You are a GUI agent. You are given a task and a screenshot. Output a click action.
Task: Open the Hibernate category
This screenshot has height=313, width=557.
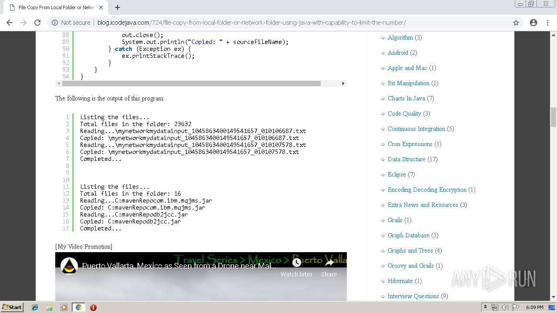(x=400, y=281)
